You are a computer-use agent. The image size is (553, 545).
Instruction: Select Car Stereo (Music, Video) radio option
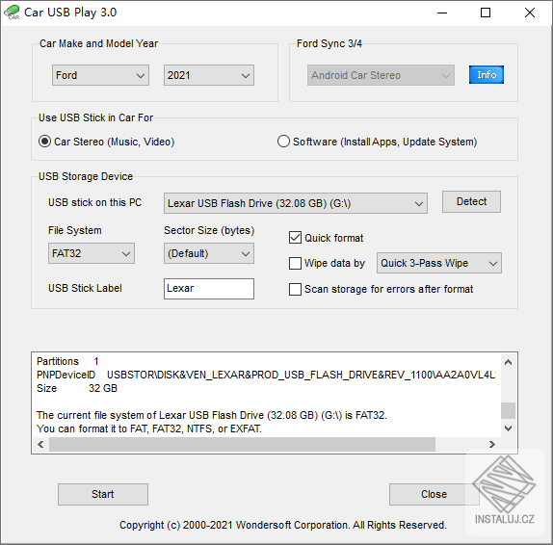(x=107, y=142)
